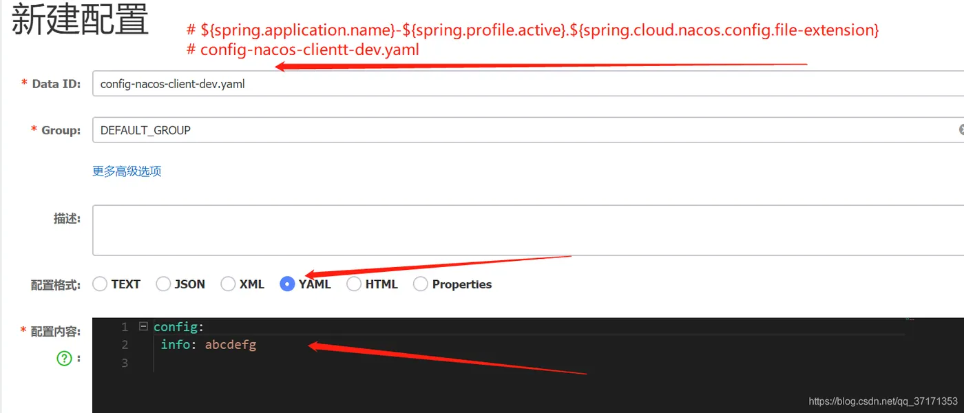Click the 配置格式 label
The height and width of the screenshot is (413, 964).
(x=56, y=284)
